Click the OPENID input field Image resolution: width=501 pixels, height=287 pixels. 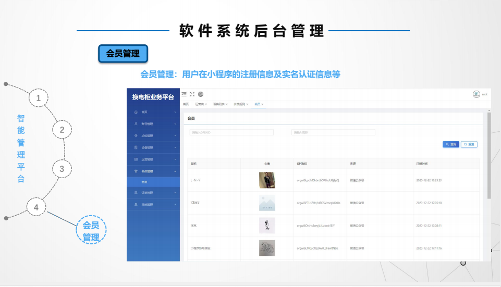[x=231, y=132]
